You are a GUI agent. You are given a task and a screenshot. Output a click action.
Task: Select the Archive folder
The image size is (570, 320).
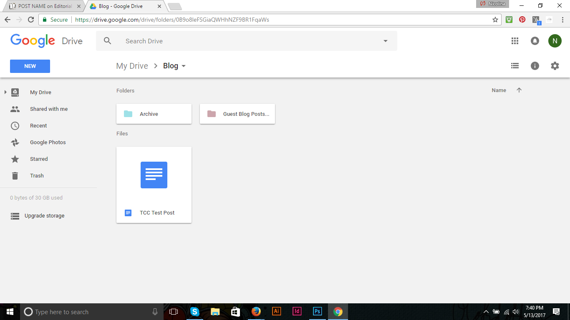pyautogui.click(x=154, y=114)
